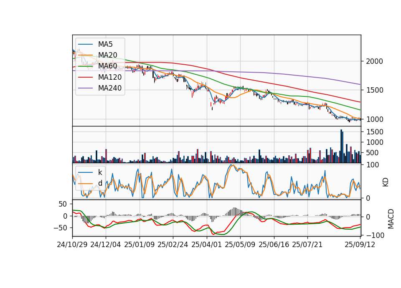Click the MA120 legend label

110,77
